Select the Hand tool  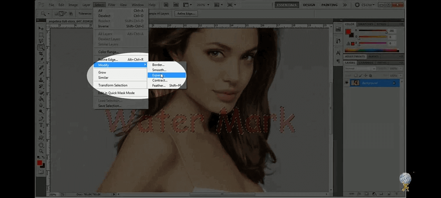(41, 145)
